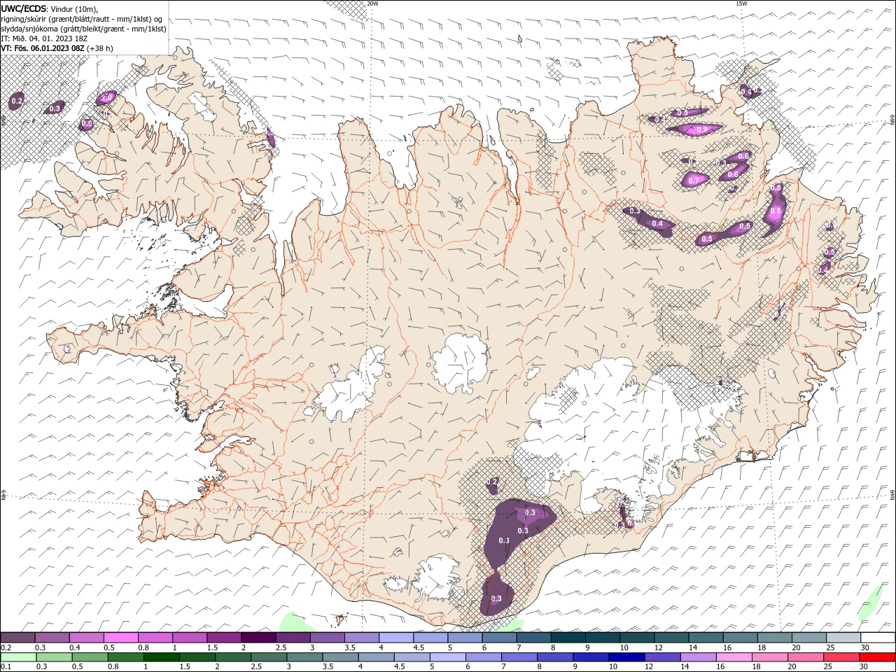Click the dark green rain swatch between 1 and 1.5
Image resolution: width=896 pixels, height=672 pixels.
click(161, 657)
